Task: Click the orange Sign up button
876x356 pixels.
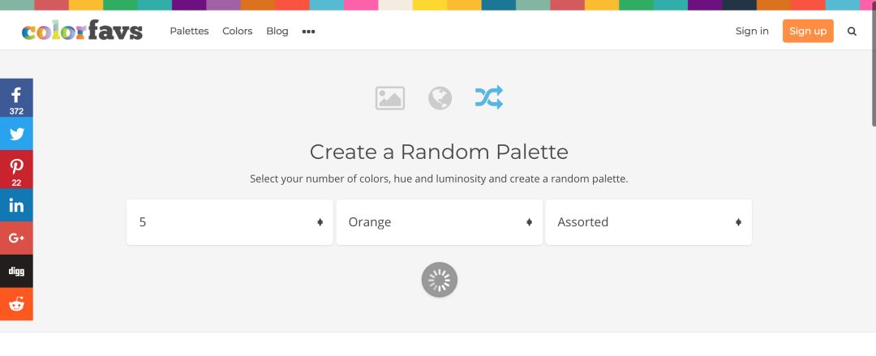Action: 808,32
